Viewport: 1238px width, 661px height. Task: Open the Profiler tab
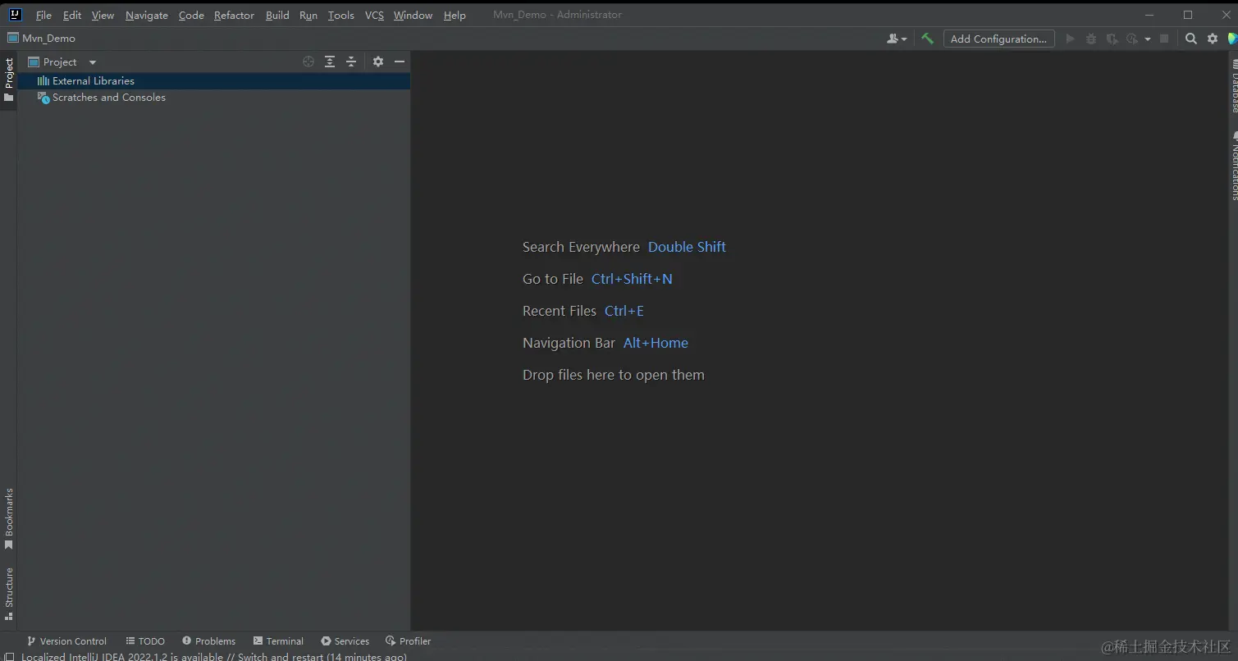(408, 641)
